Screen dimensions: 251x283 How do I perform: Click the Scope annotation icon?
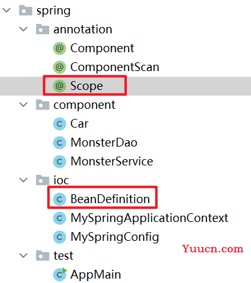60,86
